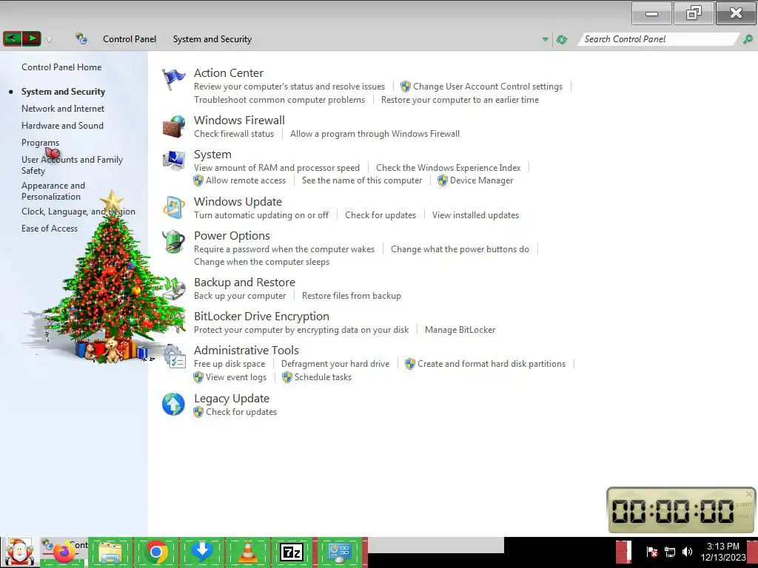Select Hardware and Sound category
Image resolution: width=758 pixels, height=568 pixels.
coord(62,126)
